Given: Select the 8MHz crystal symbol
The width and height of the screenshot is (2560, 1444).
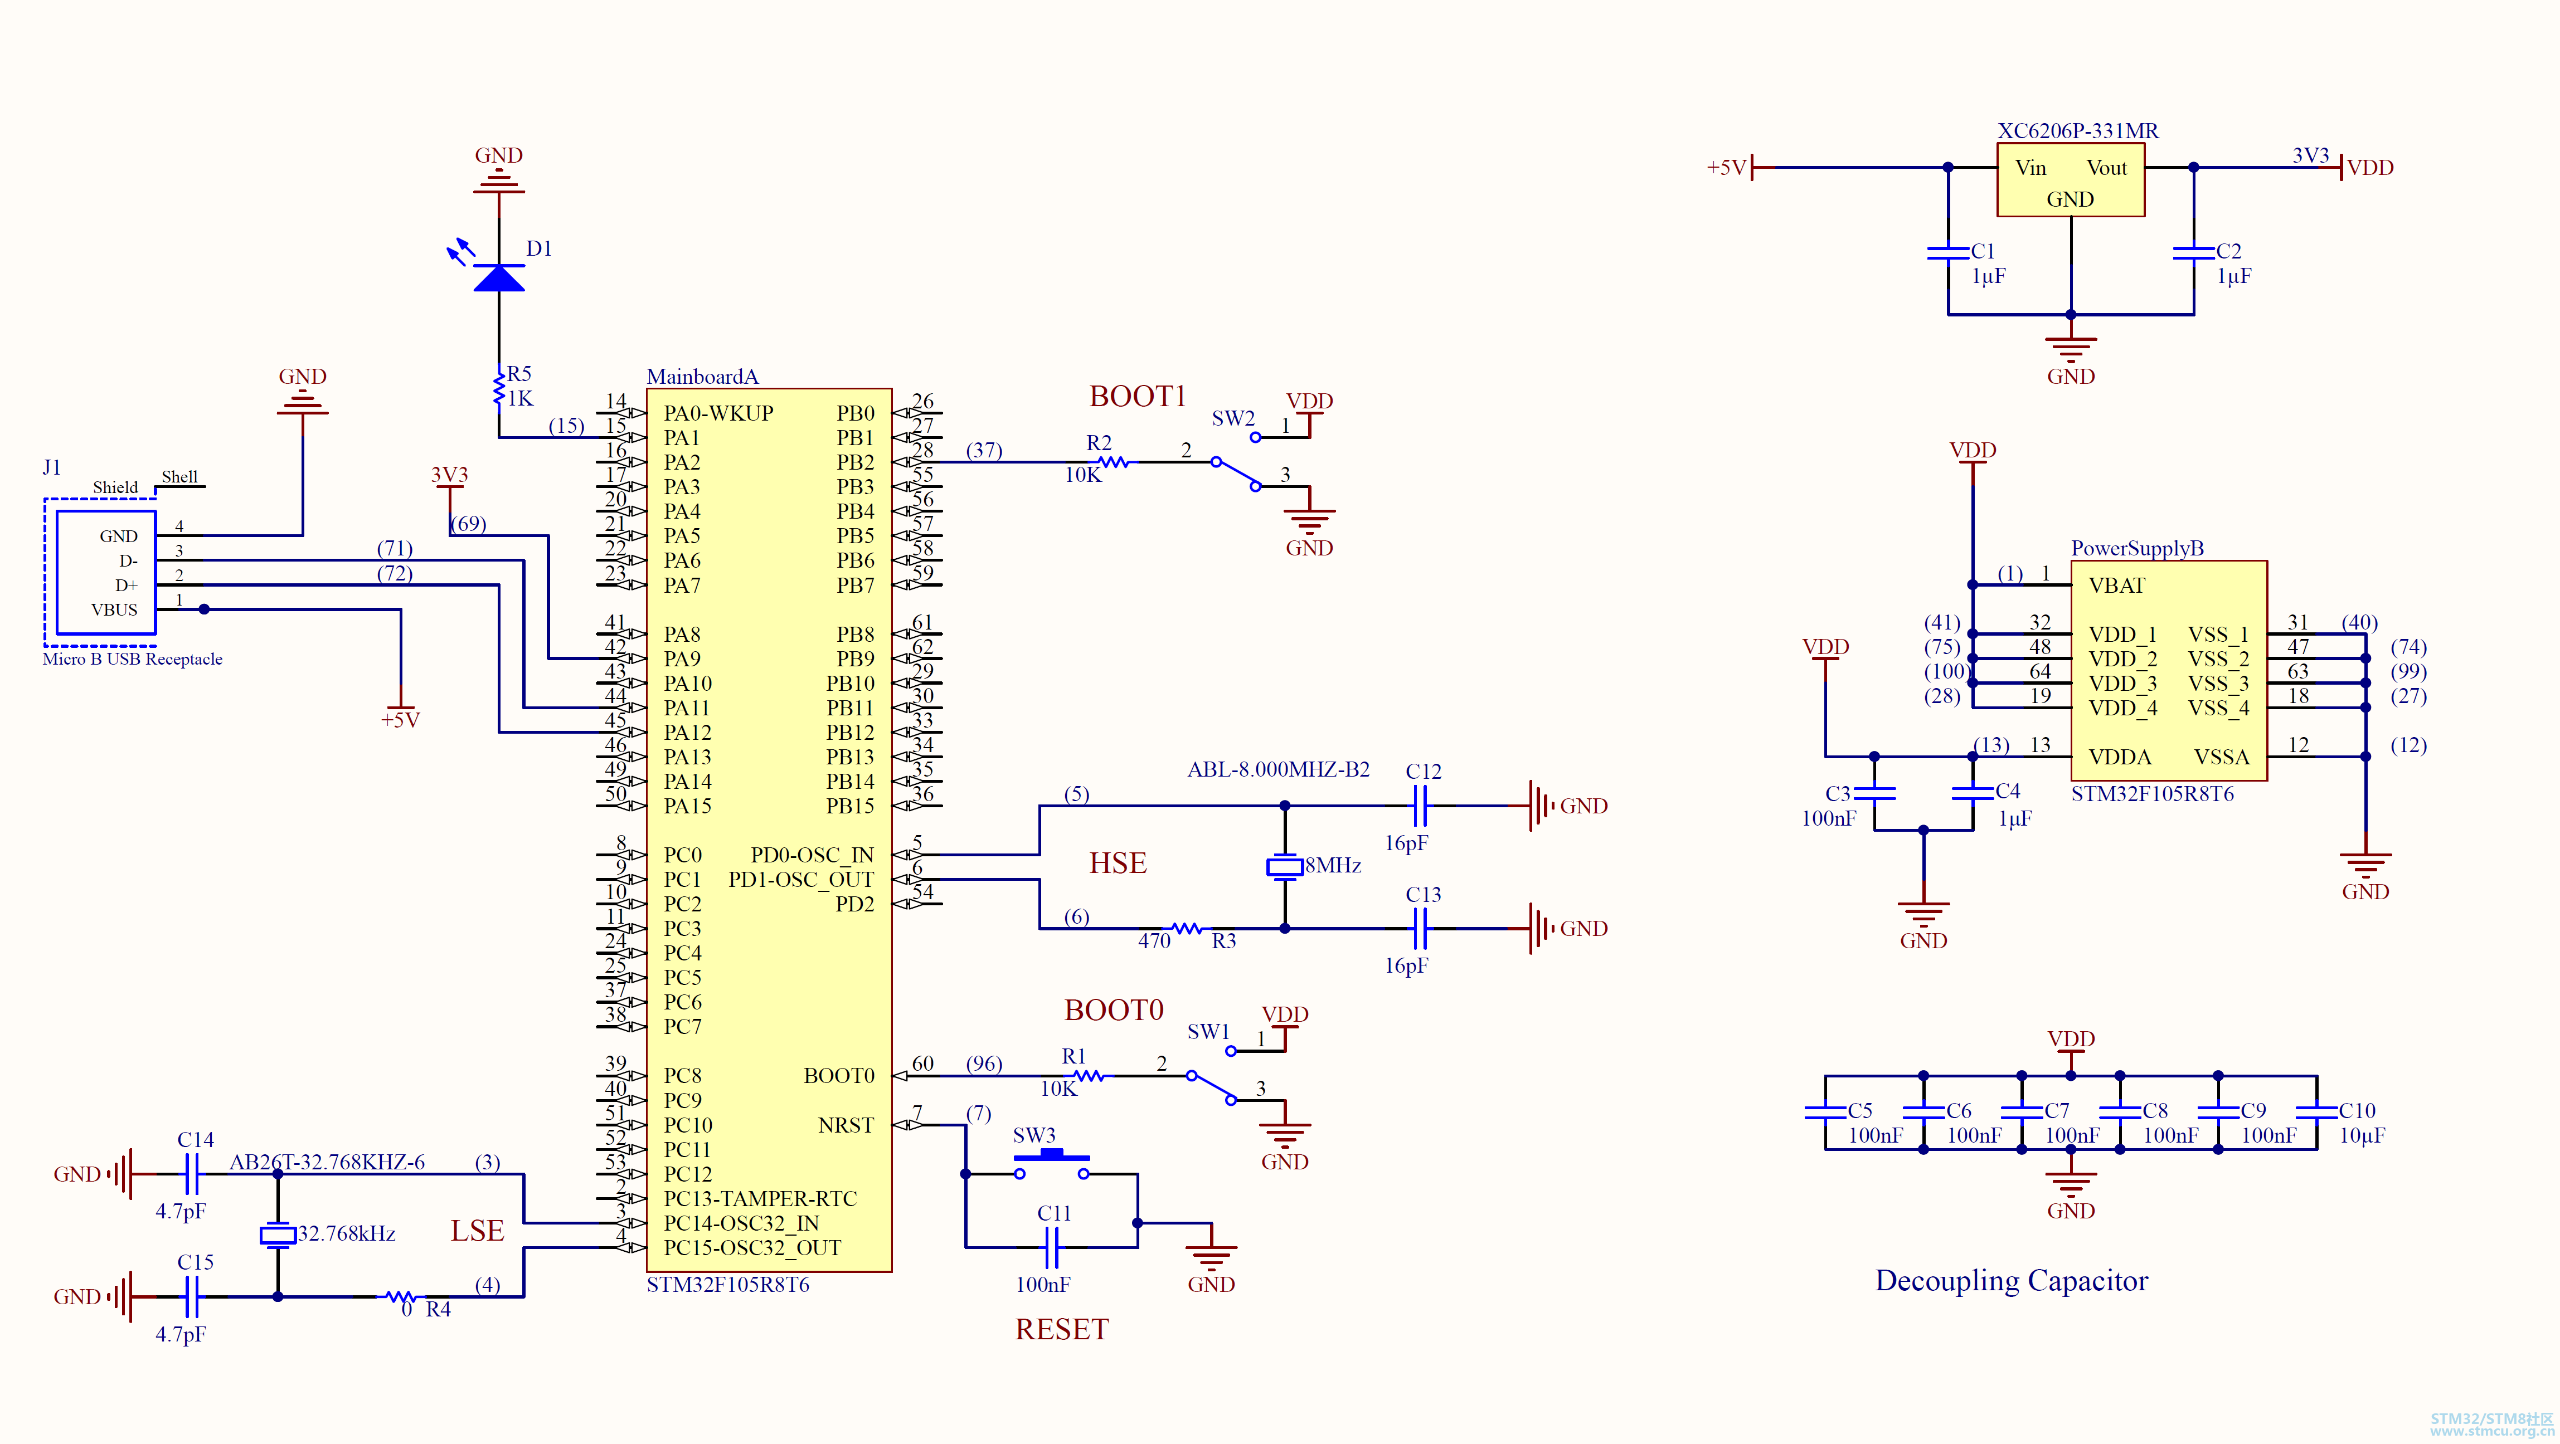Looking at the screenshot, I should (x=1284, y=867).
